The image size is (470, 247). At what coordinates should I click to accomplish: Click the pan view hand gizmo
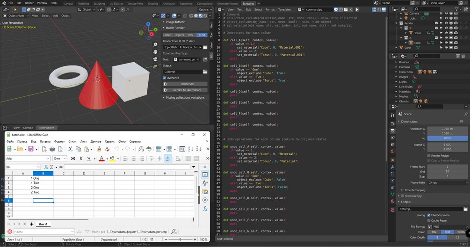[155, 52]
